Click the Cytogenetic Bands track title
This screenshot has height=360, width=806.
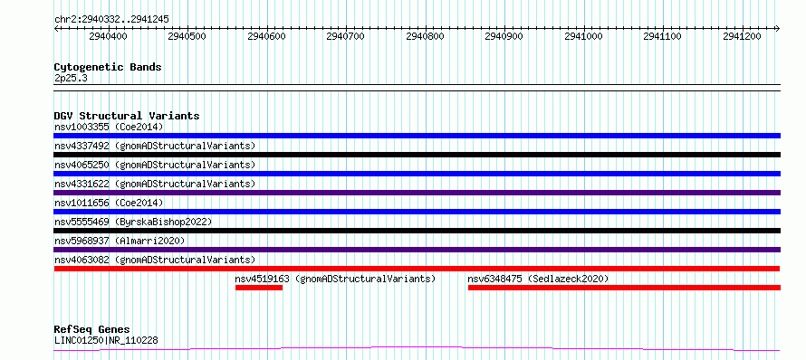[108, 67]
